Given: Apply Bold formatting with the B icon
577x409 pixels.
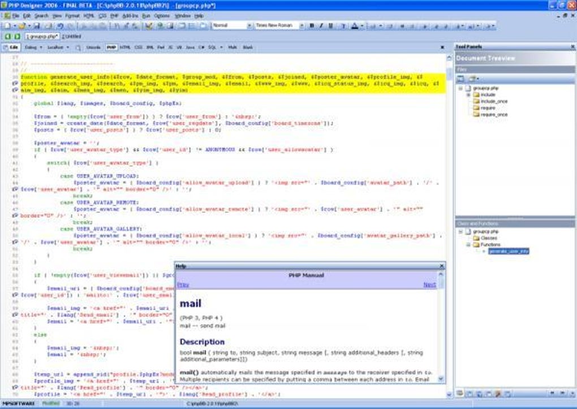Looking at the screenshot, I should [x=312, y=26].
